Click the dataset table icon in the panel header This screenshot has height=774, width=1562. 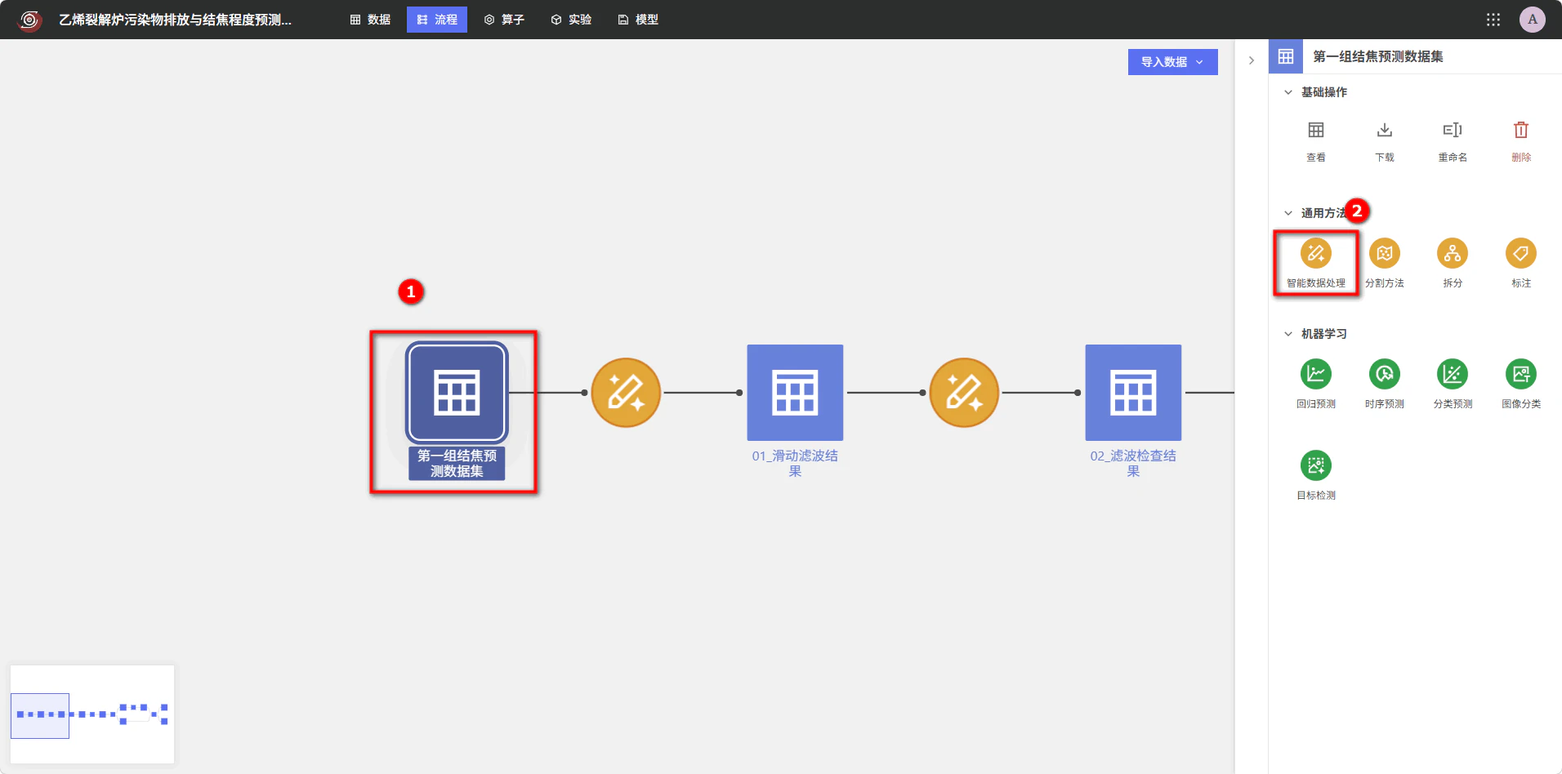(x=1286, y=56)
